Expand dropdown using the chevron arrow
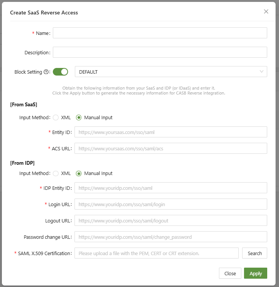Viewport: 279px width, 287px height. pos(261,72)
